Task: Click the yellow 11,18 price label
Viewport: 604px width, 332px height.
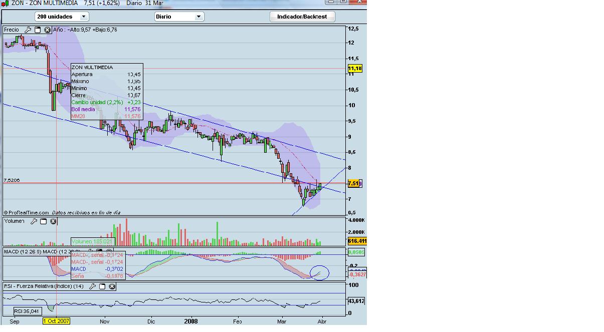Action: pyautogui.click(x=355, y=68)
